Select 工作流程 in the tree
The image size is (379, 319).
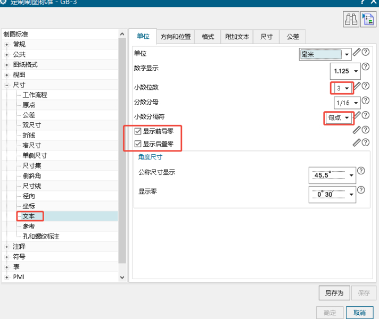35,95
